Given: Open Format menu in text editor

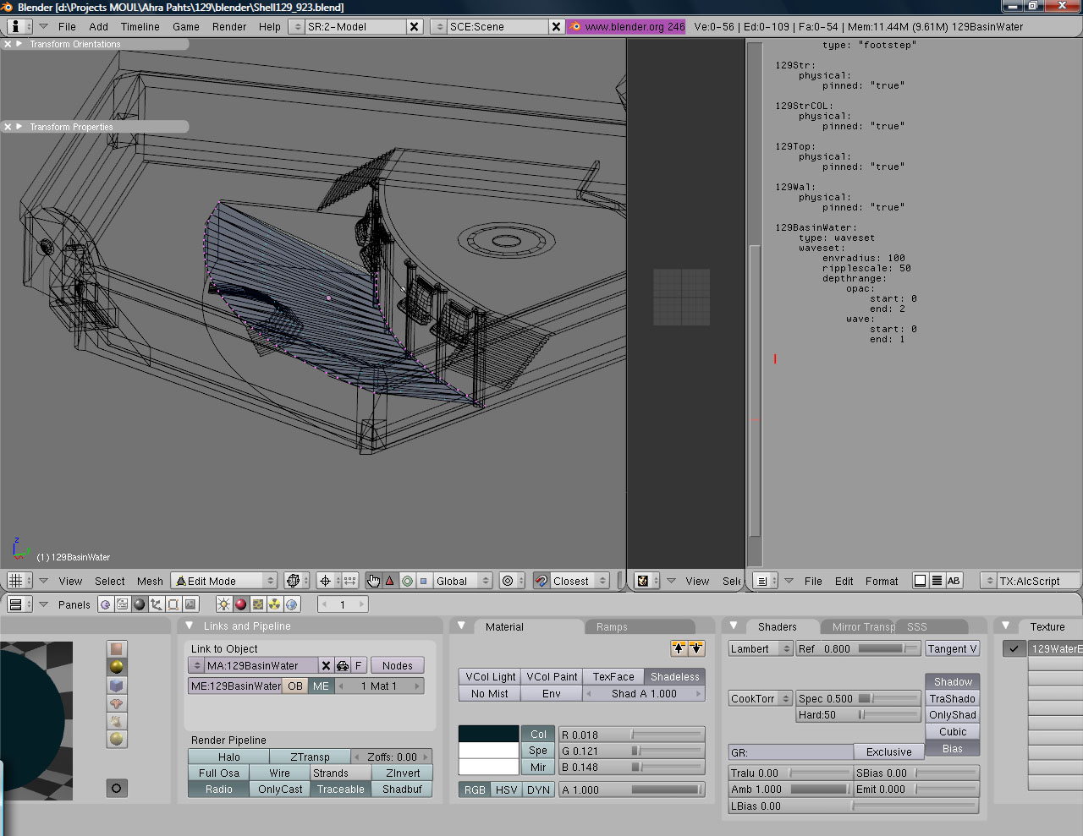Looking at the screenshot, I should [x=882, y=581].
